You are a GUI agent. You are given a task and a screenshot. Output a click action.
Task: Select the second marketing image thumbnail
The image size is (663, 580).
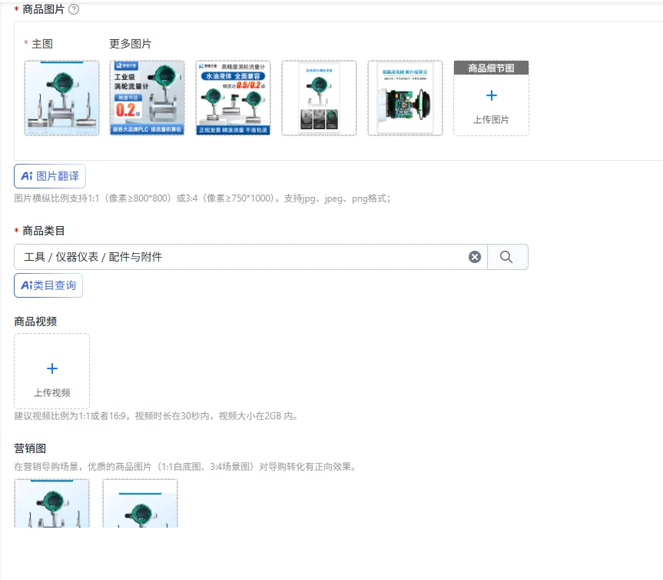(x=140, y=503)
